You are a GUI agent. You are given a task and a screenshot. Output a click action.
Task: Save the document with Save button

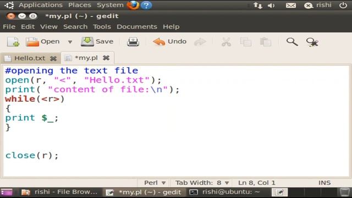pyautogui.click(x=97, y=42)
